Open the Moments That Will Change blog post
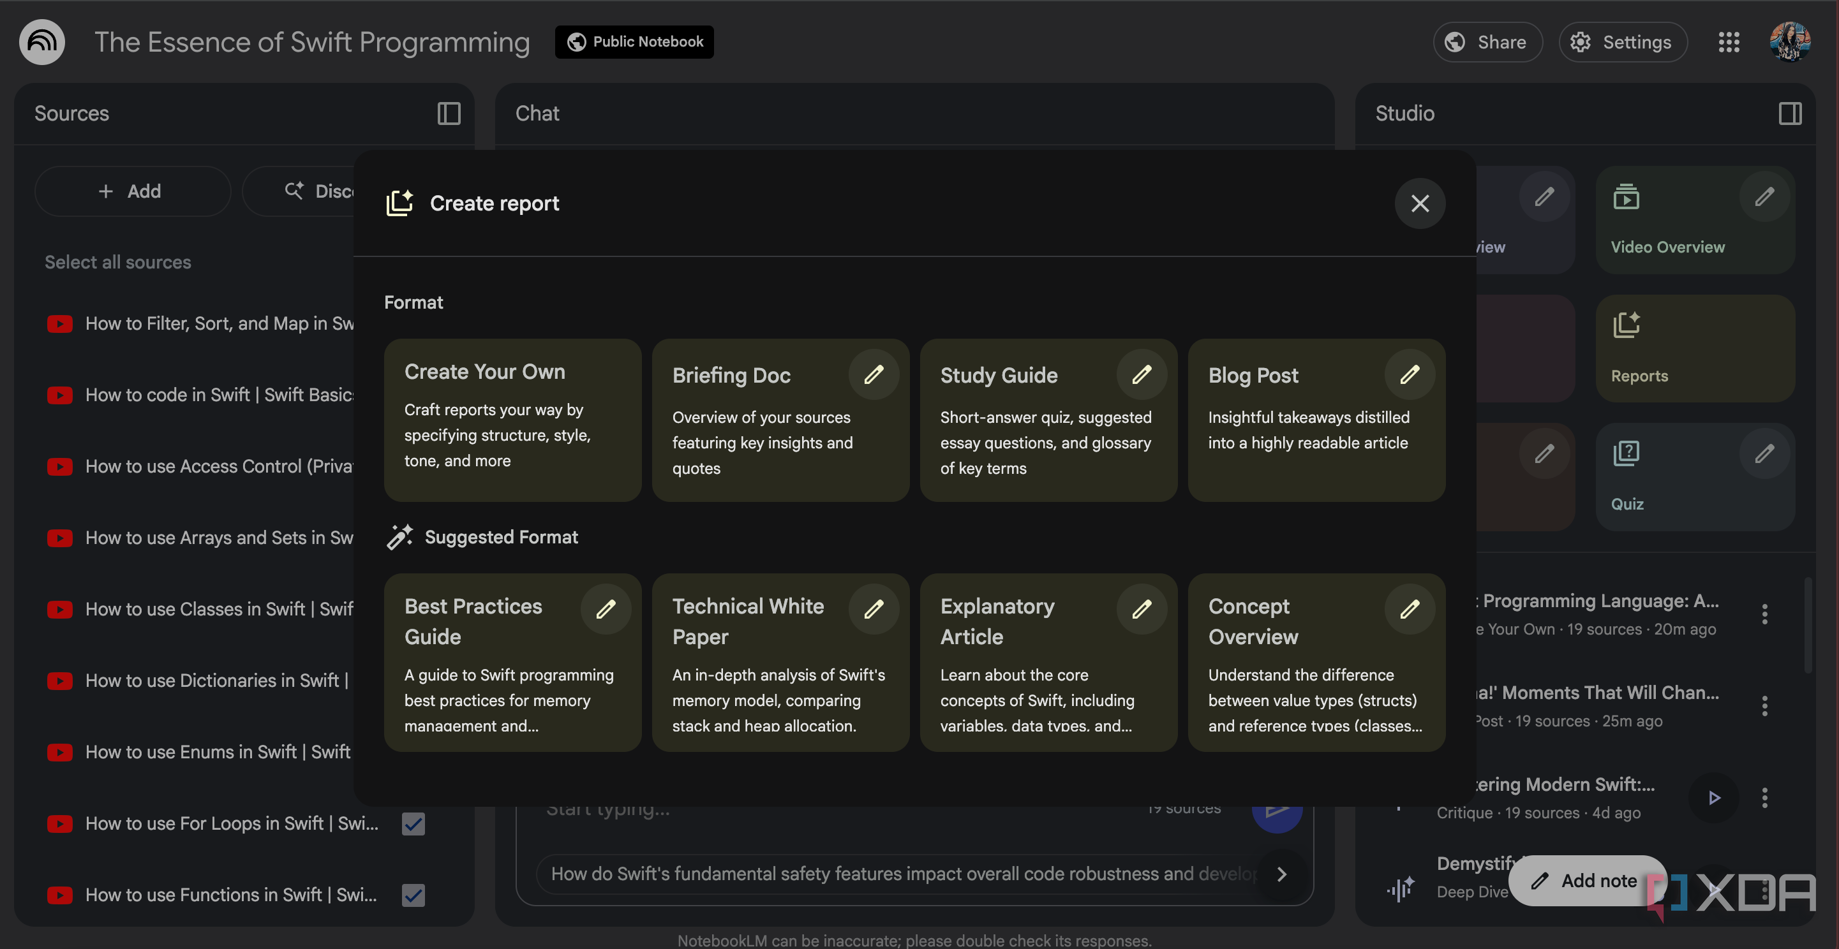Image resolution: width=1839 pixels, height=949 pixels. click(1599, 707)
